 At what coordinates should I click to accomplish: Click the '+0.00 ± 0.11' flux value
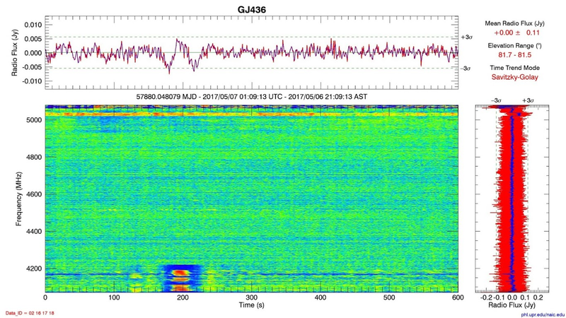click(x=516, y=33)
